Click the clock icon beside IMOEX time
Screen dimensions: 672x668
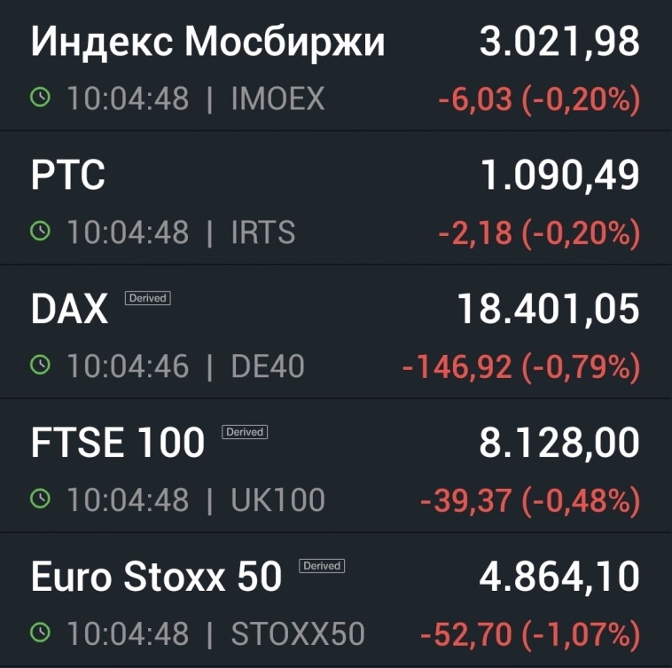pyautogui.click(x=40, y=98)
